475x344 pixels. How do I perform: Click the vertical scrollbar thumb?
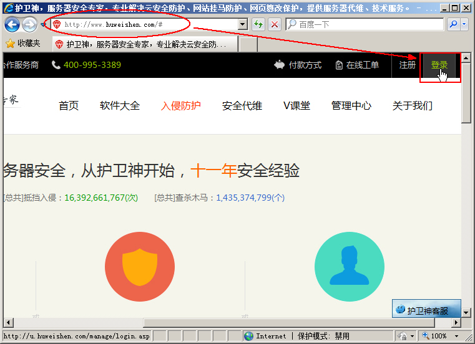(466, 93)
